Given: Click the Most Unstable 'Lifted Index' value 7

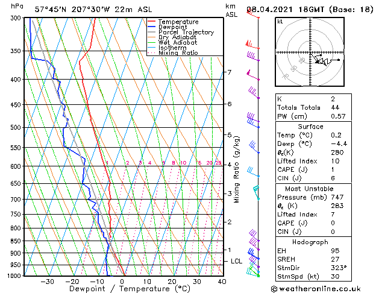Looking at the screenshot, I should 333,215.
